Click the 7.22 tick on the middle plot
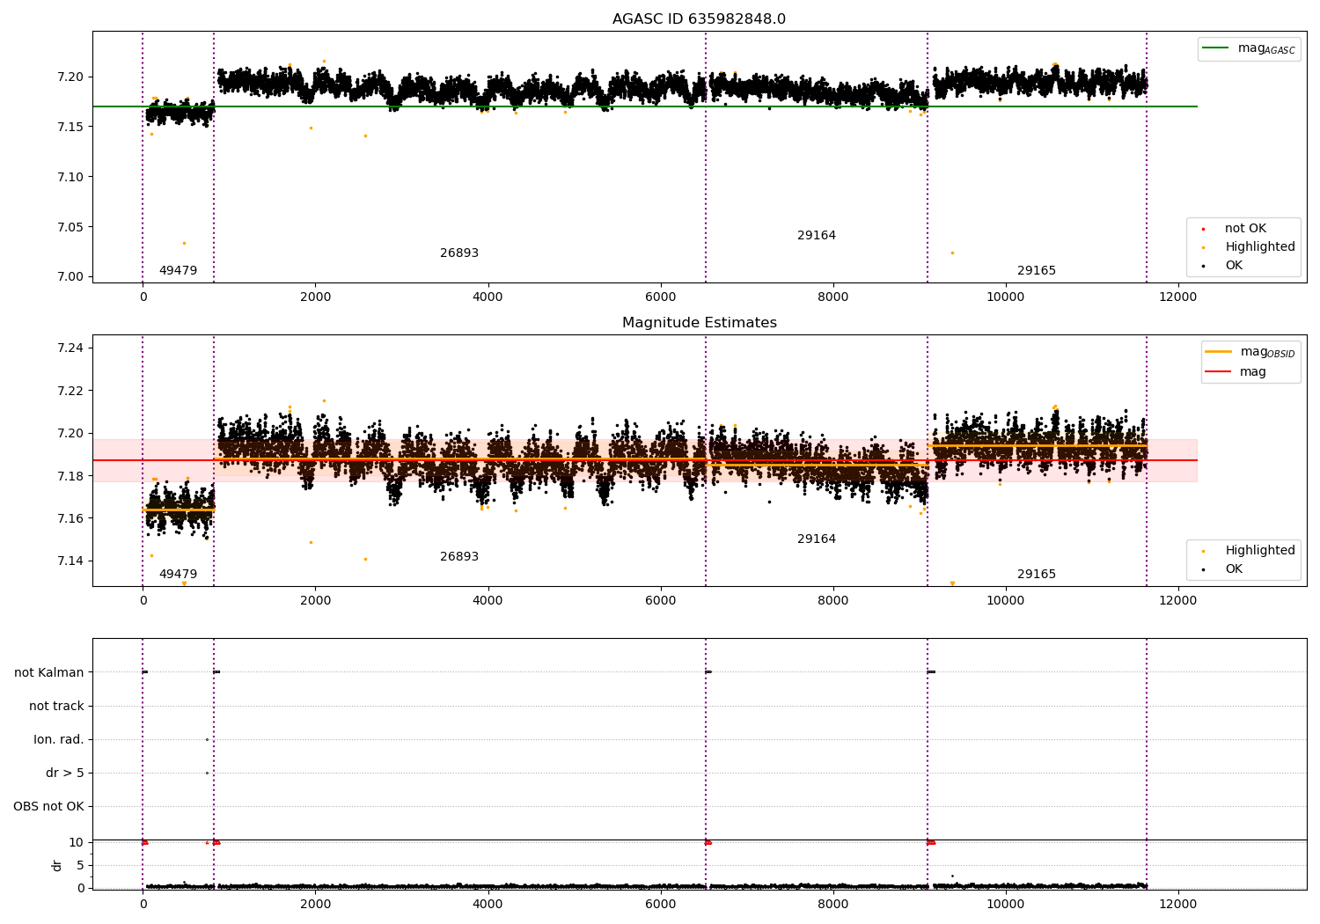 70,391
